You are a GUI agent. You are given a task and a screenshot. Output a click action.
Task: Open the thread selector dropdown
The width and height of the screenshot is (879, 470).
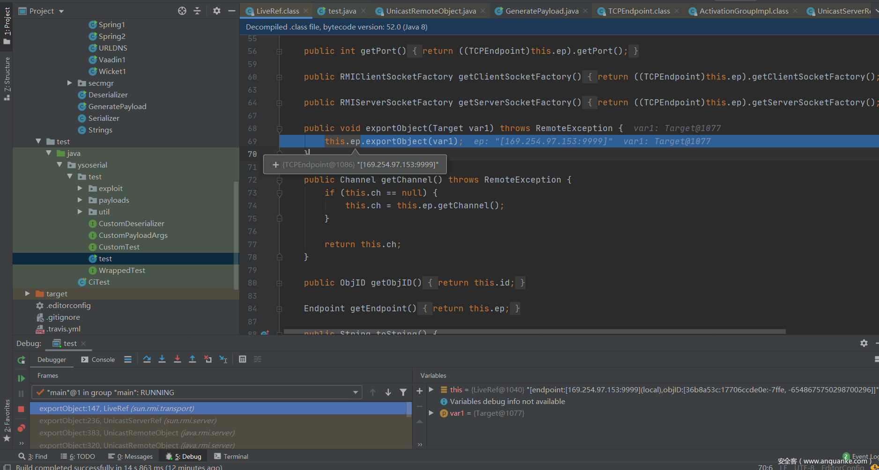[x=355, y=392]
